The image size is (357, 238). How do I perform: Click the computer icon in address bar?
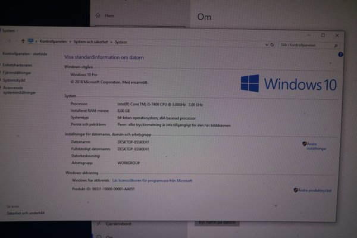(x=30, y=41)
